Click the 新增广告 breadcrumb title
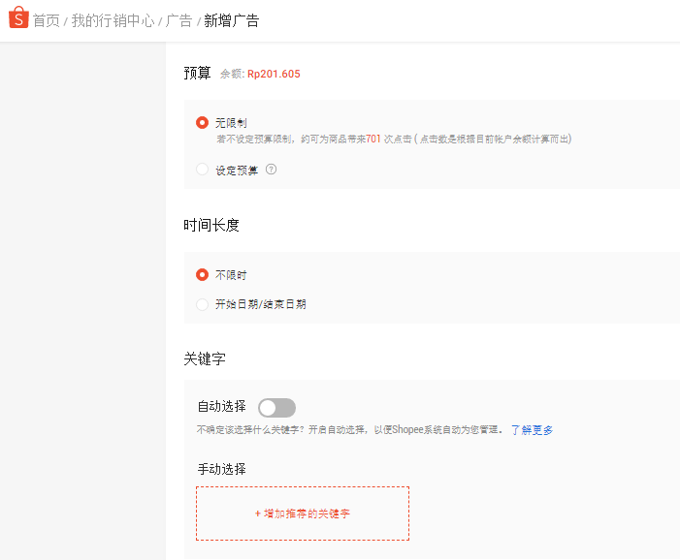Viewport: 680px width, 560px height. coord(232,20)
